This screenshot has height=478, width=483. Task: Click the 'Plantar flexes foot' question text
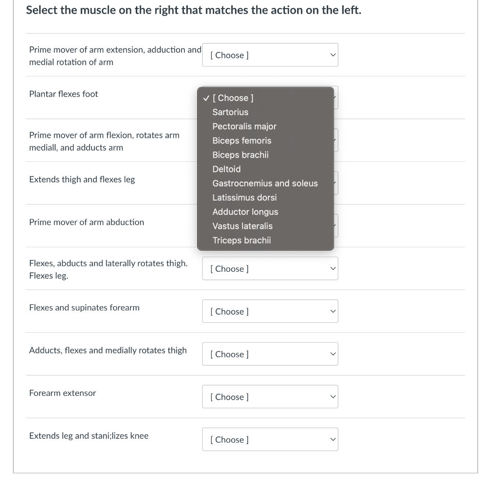click(64, 94)
